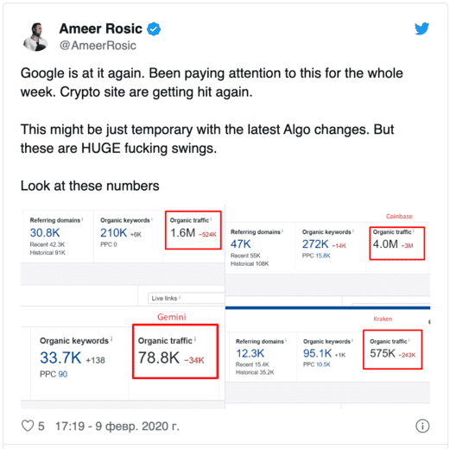The width and height of the screenshot is (450, 449).
Task: Click the 210K organic keywords value
Action: coord(113,232)
